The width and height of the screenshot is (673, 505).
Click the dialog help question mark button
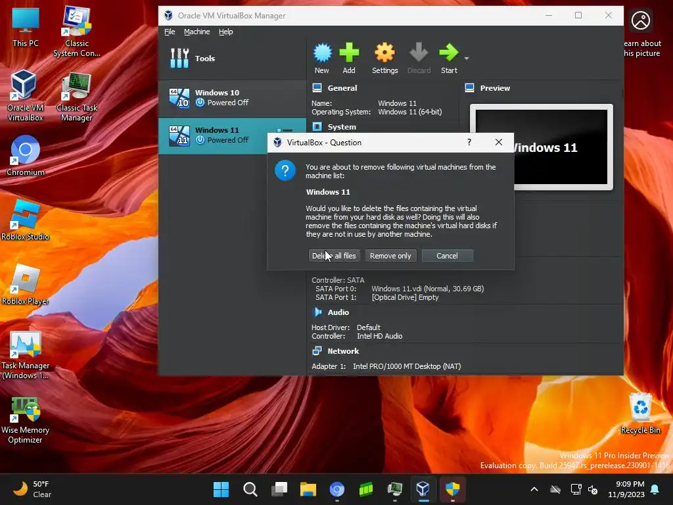pyautogui.click(x=469, y=142)
